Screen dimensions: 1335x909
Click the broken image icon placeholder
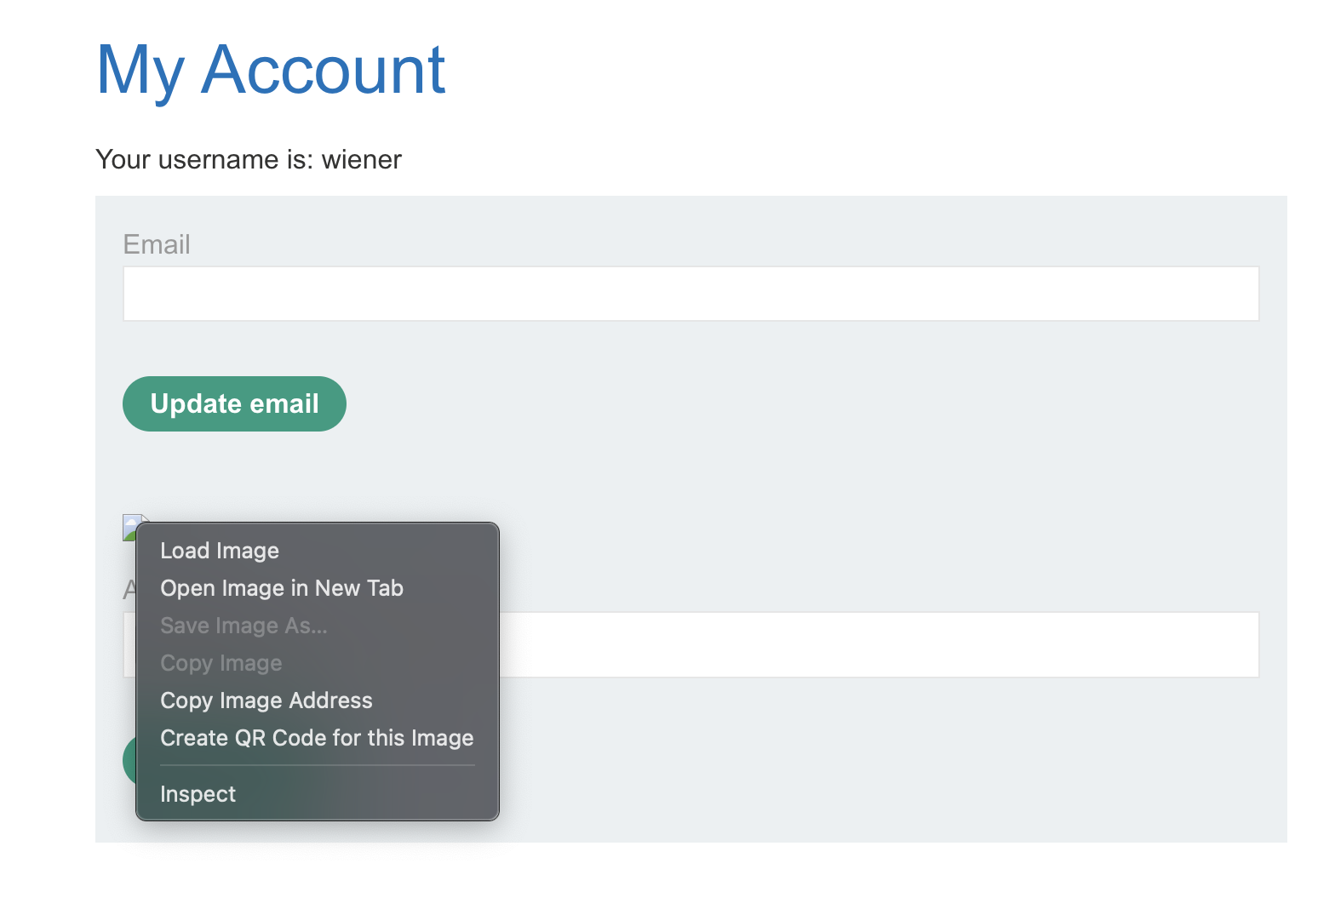(130, 525)
